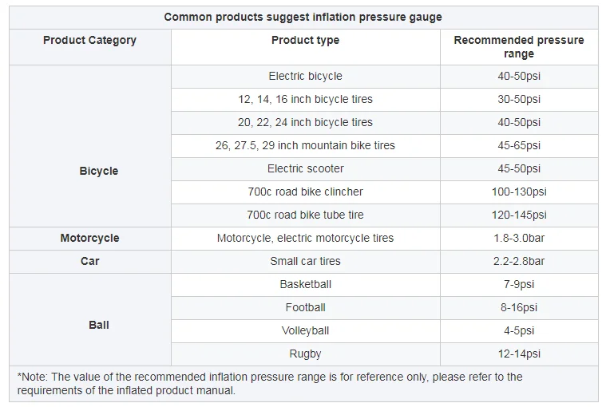
Task: Click the Basketball product cell
Action: pyautogui.click(x=305, y=284)
